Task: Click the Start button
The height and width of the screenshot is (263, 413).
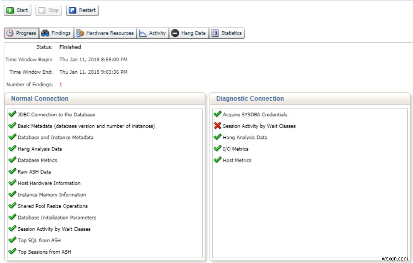Action: pos(17,10)
